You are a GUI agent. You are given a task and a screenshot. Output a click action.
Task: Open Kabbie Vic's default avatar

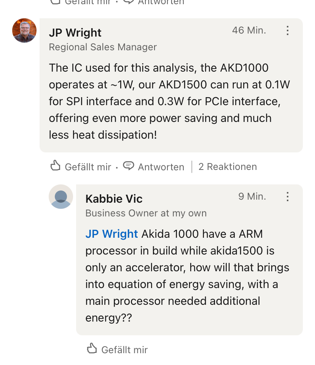coord(61,197)
